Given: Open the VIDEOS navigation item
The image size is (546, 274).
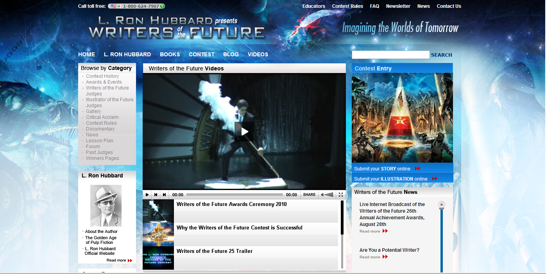Looking at the screenshot, I should [x=258, y=54].
